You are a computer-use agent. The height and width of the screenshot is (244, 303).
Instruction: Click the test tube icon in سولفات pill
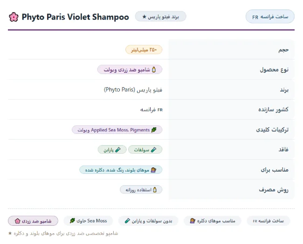(x=154, y=150)
